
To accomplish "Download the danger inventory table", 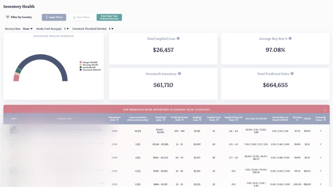I will (324, 110).
